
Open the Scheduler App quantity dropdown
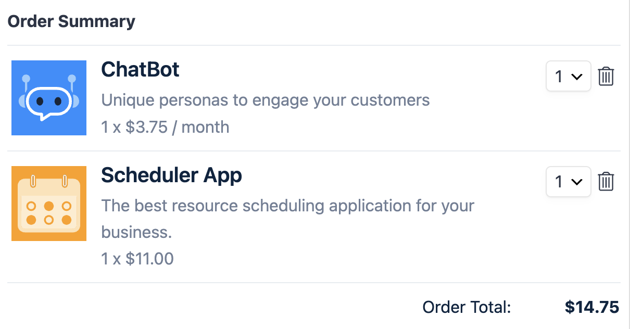568,182
